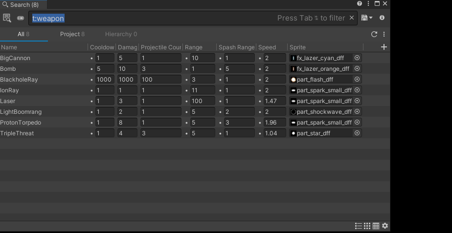Viewport: 452px width, 233px height.
Task: Click Laser's Range value field
Action: coord(202,101)
